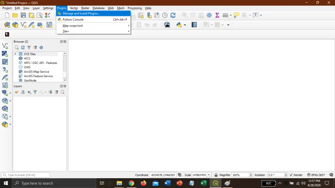Select the Text Annotation tool
335x188 pixels.
tap(256, 15)
